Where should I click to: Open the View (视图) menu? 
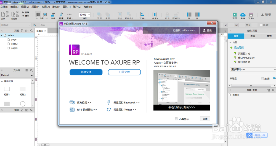point(25,7)
